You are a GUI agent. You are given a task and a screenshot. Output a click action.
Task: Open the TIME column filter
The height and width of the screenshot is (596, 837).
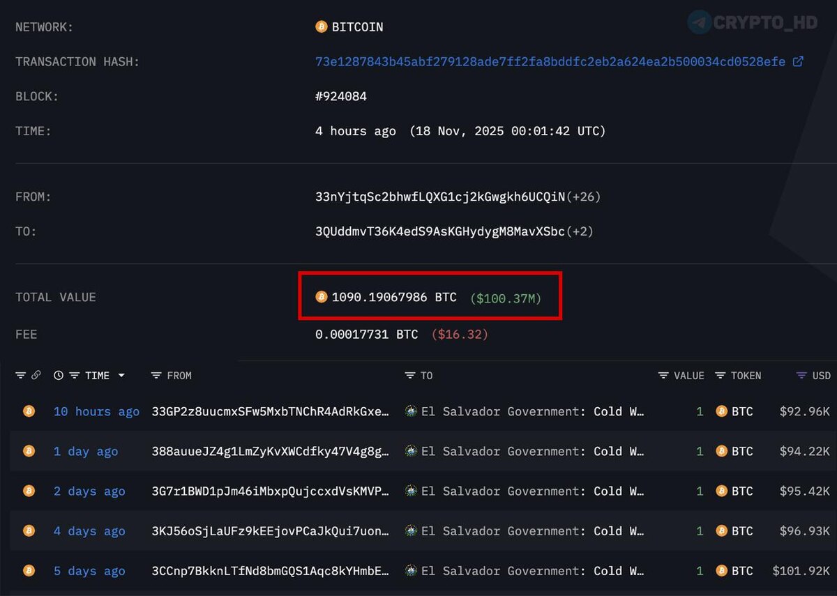pyautogui.click(x=74, y=375)
